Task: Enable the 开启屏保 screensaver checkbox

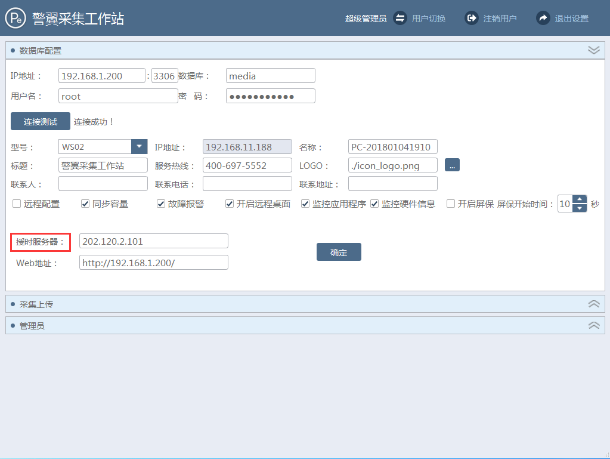Action: click(x=451, y=204)
